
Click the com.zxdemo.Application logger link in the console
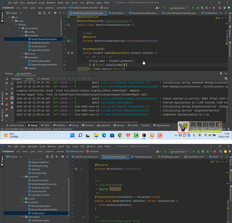116,102
